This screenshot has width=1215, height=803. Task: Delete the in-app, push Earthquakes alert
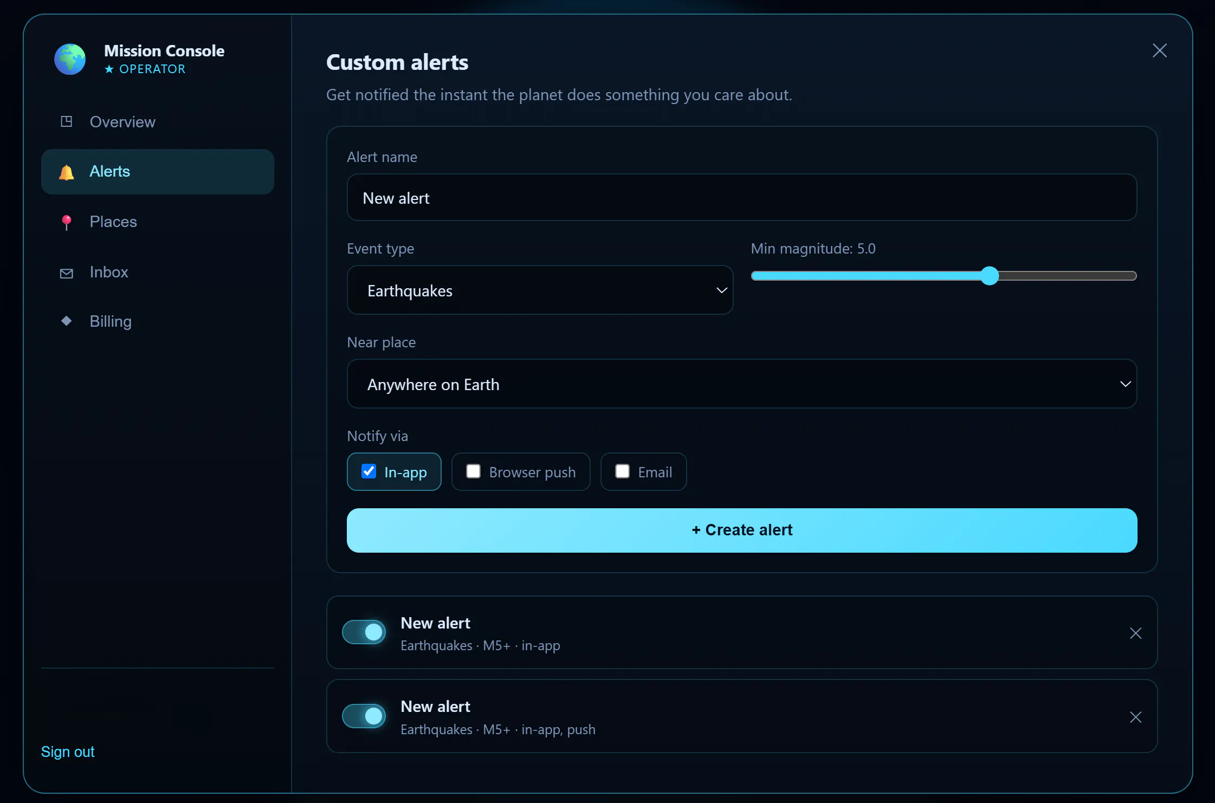pos(1135,717)
